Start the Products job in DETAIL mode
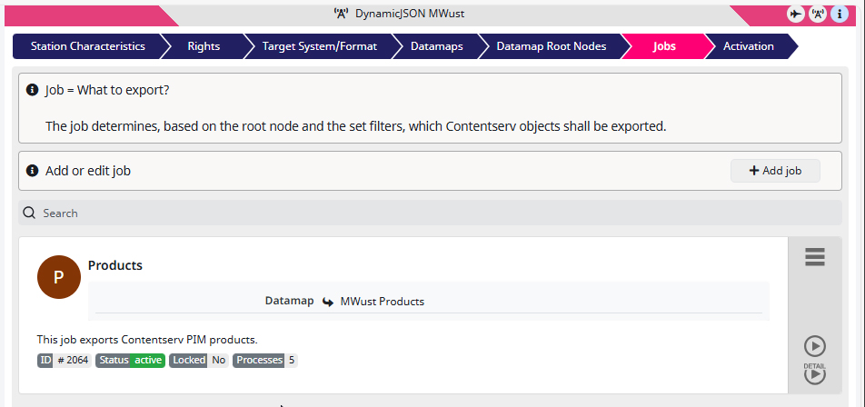Image resolution: width=865 pixels, height=407 pixels. pos(815,373)
